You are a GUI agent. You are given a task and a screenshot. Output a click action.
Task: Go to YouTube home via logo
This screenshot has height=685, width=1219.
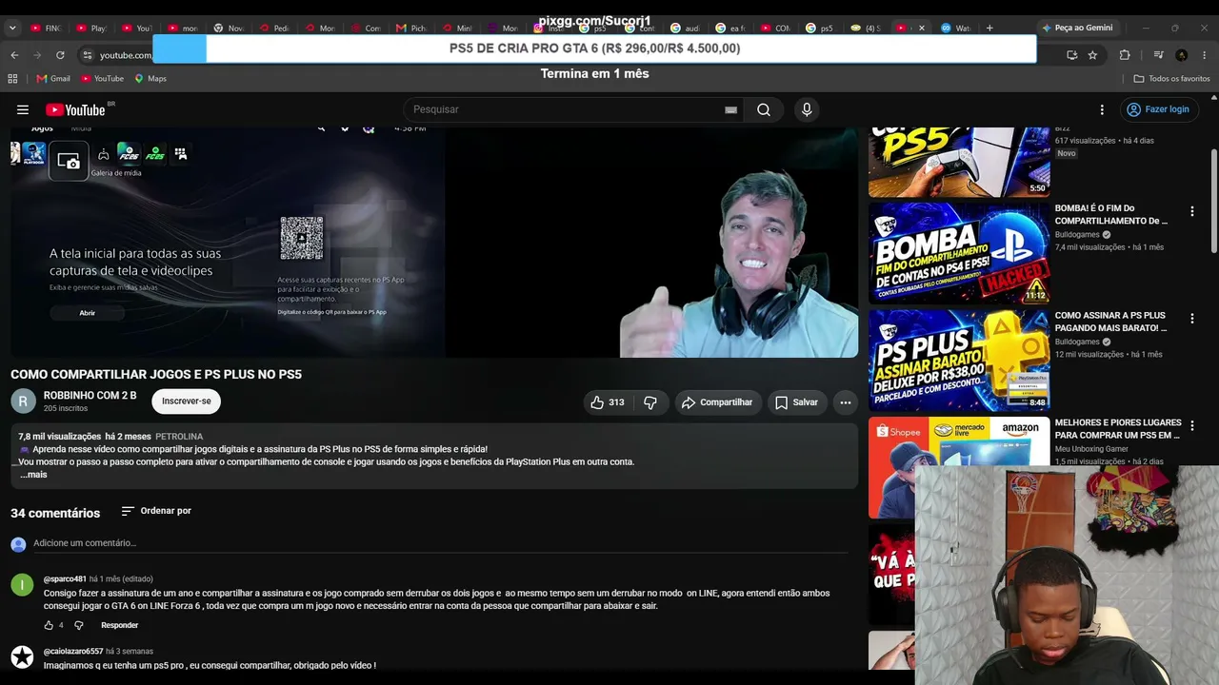(76, 109)
